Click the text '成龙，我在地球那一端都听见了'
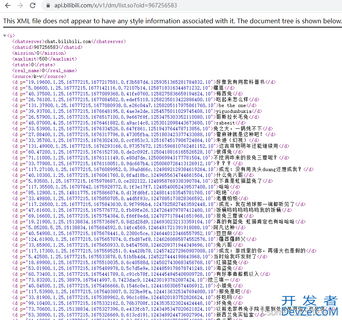 [x=257, y=204]
